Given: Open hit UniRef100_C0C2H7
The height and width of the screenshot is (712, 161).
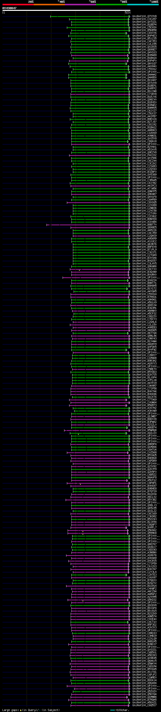Looking at the screenshot, I should pos(144,19).
